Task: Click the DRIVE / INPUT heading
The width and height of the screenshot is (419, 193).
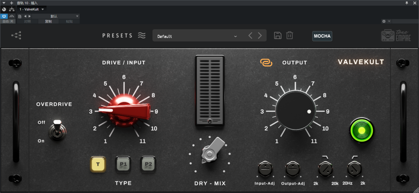Action: (124, 63)
